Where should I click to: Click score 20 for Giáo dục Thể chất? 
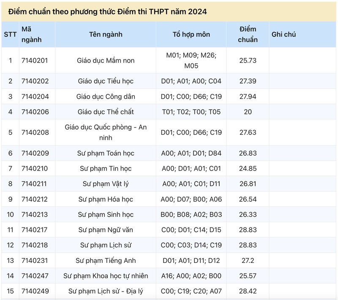[x=248, y=112]
